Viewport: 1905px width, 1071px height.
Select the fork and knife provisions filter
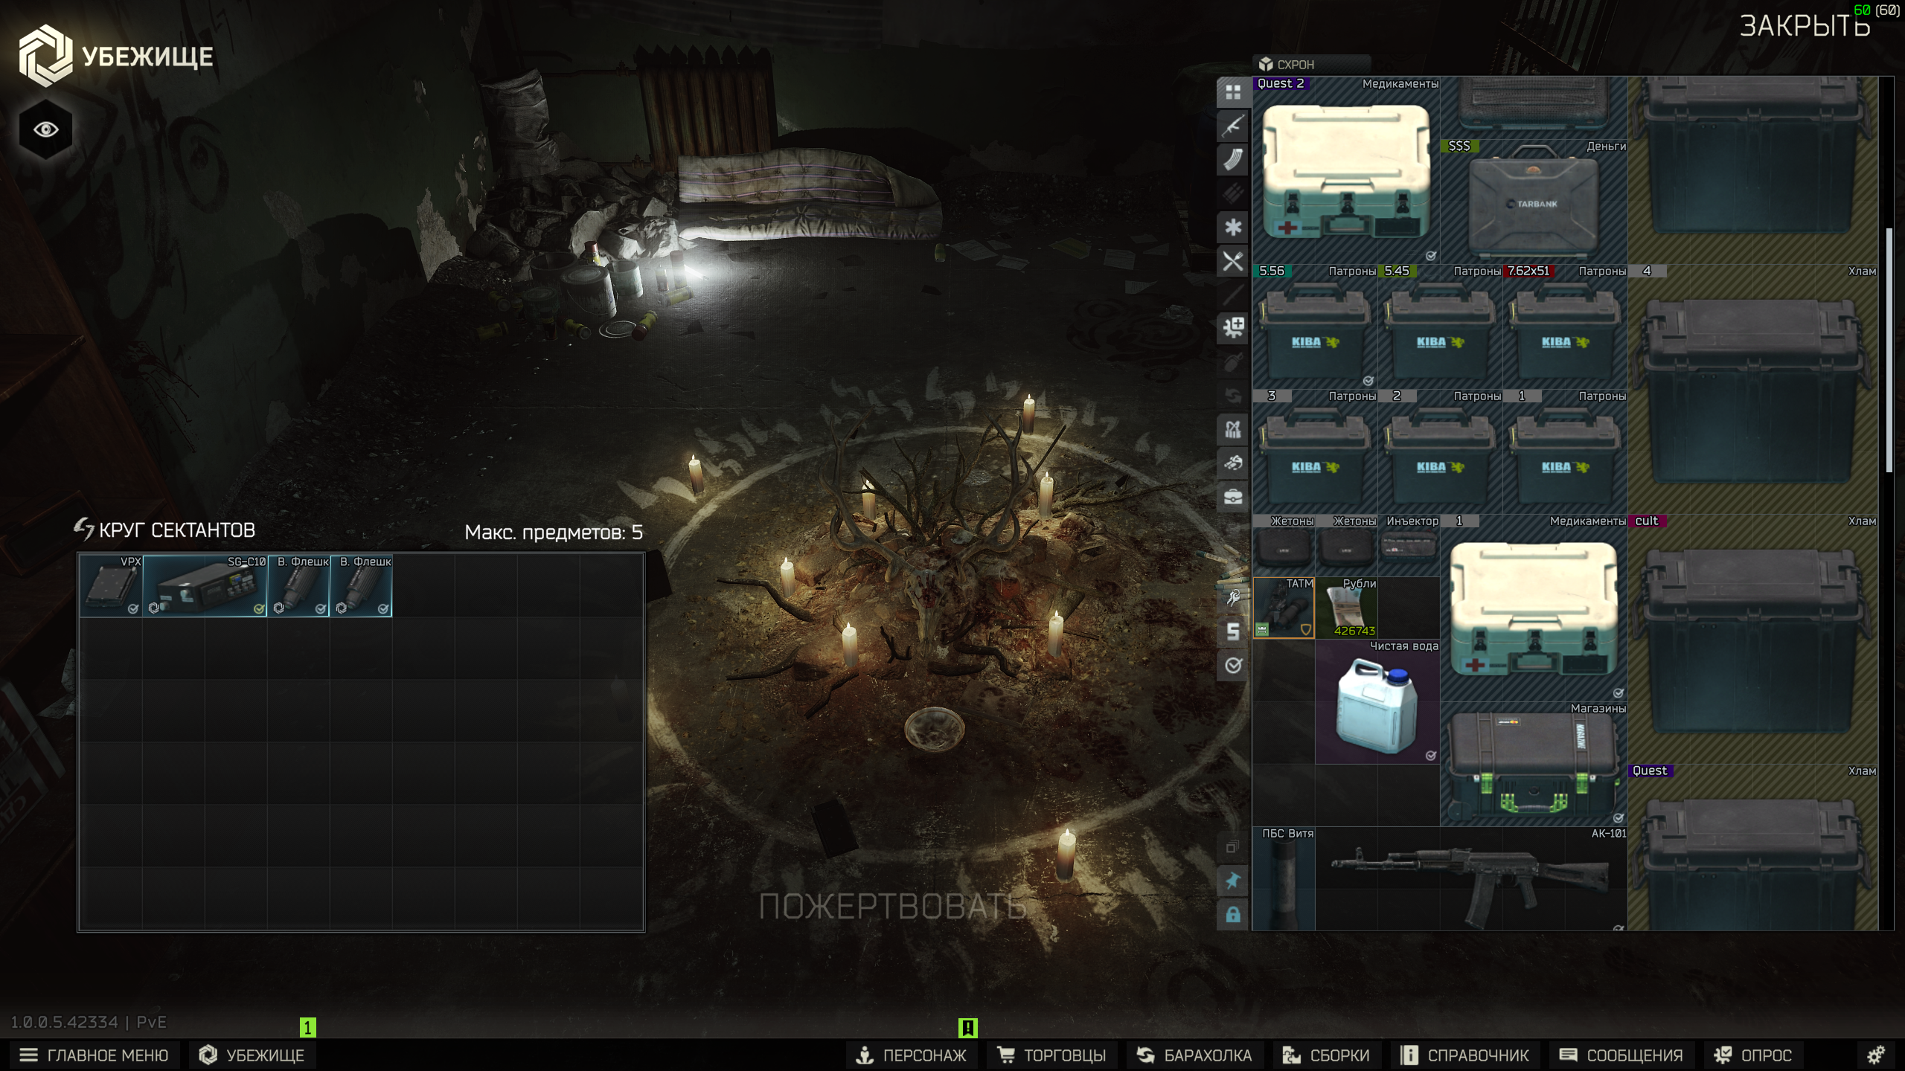coord(1232,262)
